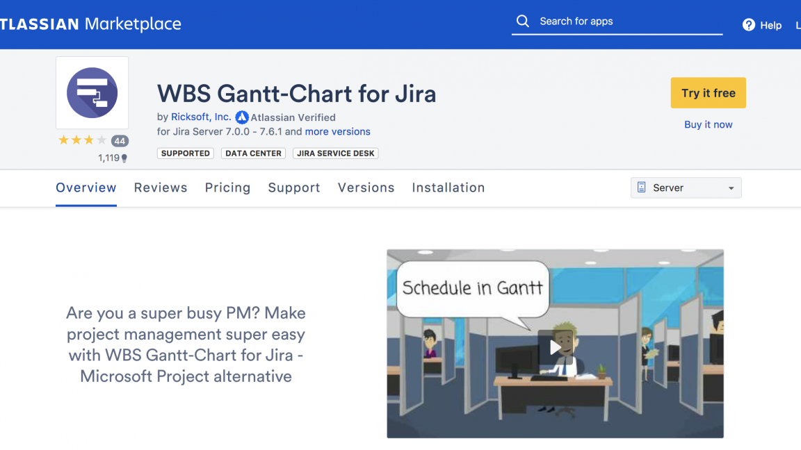Screen dimensions: 801x450
Task: Click the search magnifier icon
Action: (523, 22)
